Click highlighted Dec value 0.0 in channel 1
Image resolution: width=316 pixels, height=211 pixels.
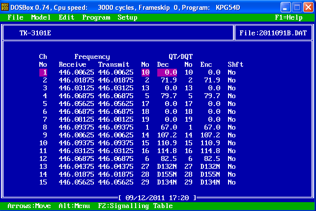(x=167, y=73)
